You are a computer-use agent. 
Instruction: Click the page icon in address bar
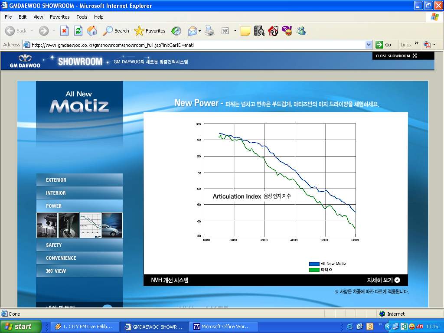pos(26,45)
